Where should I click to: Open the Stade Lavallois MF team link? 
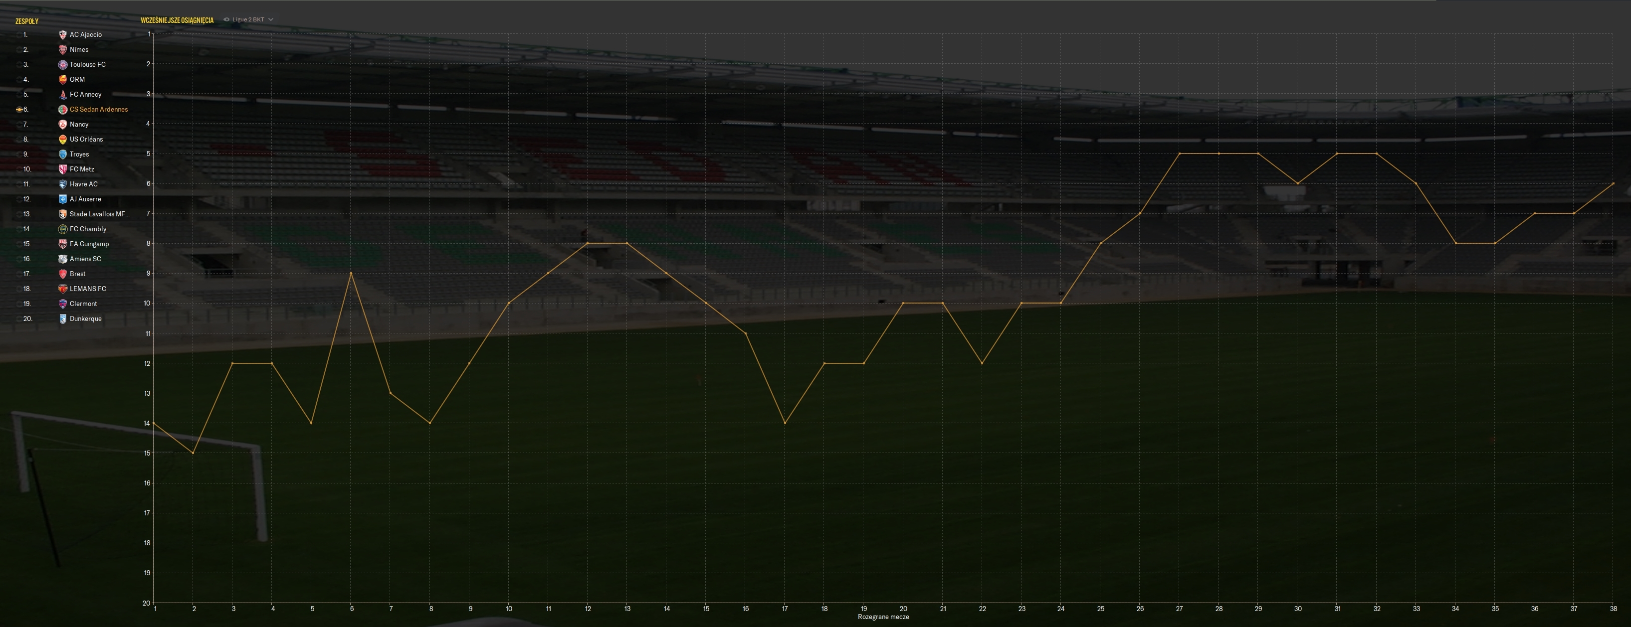(x=99, y=214)
